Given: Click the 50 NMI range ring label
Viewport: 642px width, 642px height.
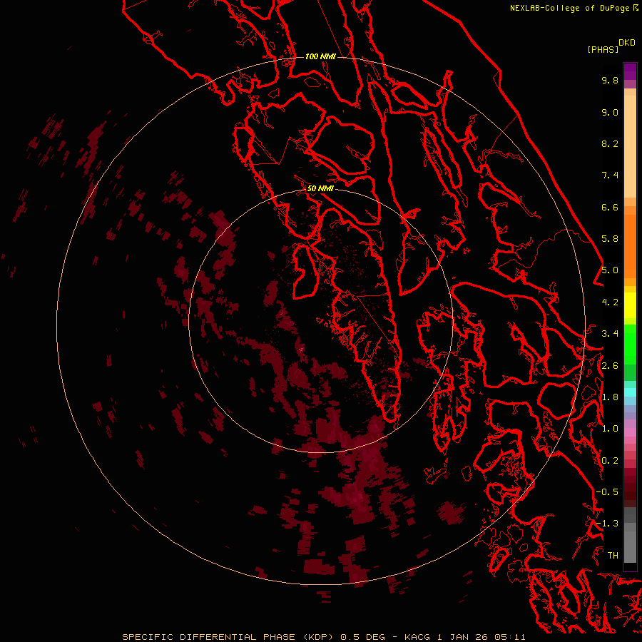Looking at the screenshot, I should click(x=320, y=188).
